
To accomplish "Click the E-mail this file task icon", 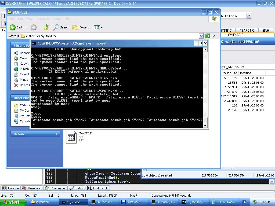I will click(16, 75).
